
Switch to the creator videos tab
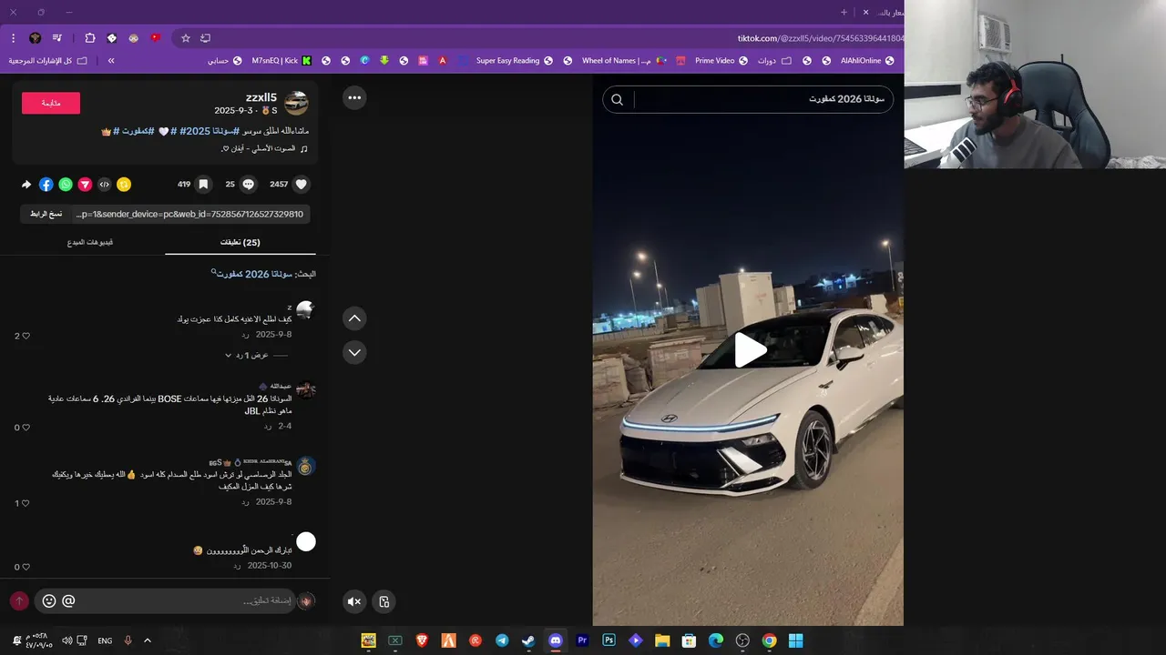[x=90, y=242]
